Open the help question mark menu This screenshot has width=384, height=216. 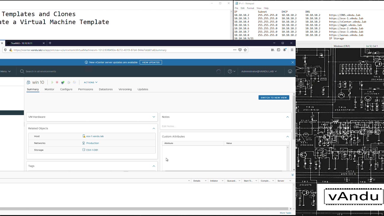click(232, 71)
